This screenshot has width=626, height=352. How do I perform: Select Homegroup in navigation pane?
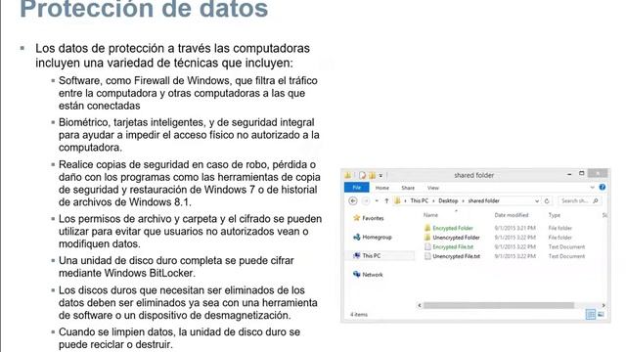pos(377,237)
